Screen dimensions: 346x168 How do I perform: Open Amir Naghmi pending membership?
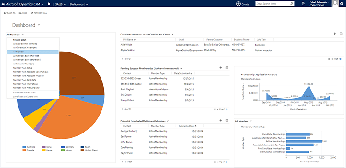tap(127, 89)
